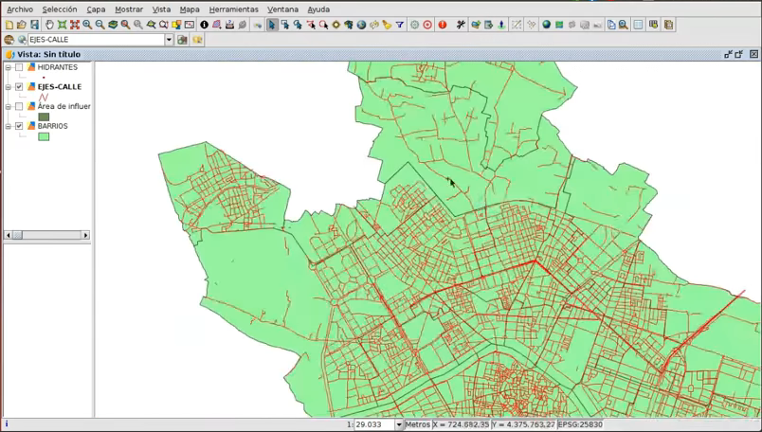Click the layer panel horizontal scrollbar
Image resolution: width=762 pixels, height=432 pixels.
tap(47, 235)
